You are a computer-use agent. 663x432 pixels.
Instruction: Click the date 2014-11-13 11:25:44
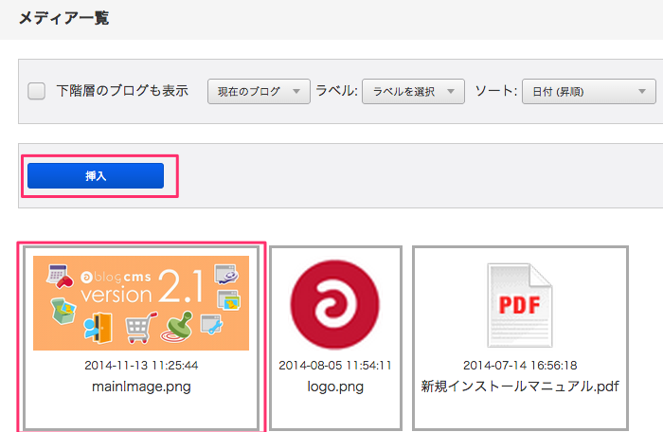pyautogui.click(x=141, y=365)
